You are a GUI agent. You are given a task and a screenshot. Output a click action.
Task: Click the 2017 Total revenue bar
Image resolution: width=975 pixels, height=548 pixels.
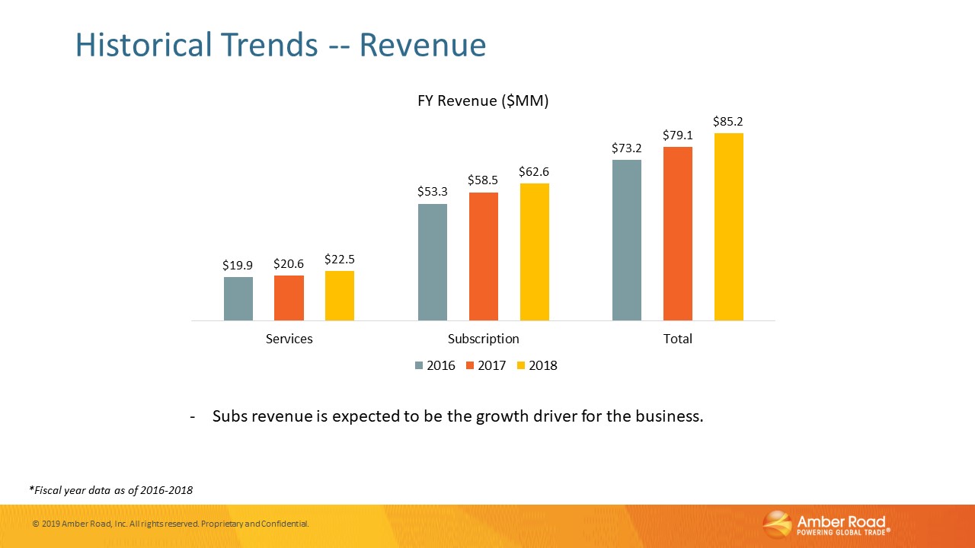click(x=678, y=234)
